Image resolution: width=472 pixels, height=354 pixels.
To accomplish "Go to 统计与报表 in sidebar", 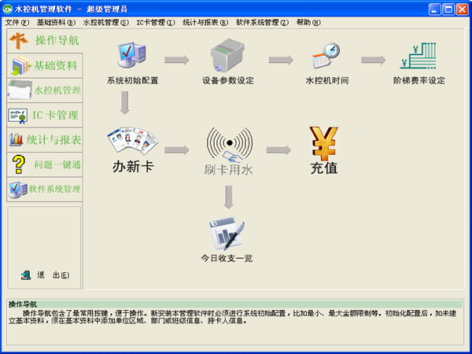I will [x=44, y=140].
